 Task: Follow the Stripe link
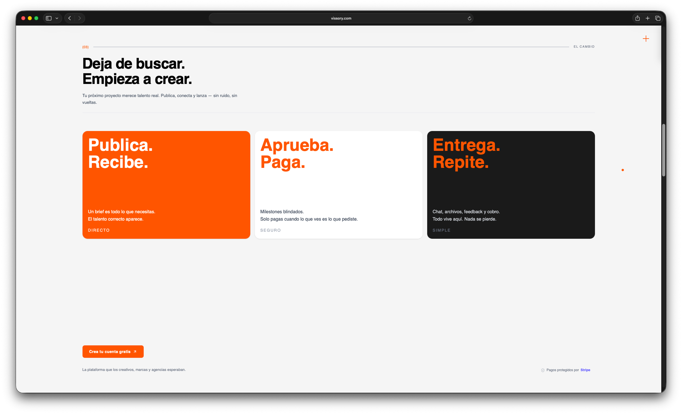coord(585,370)
